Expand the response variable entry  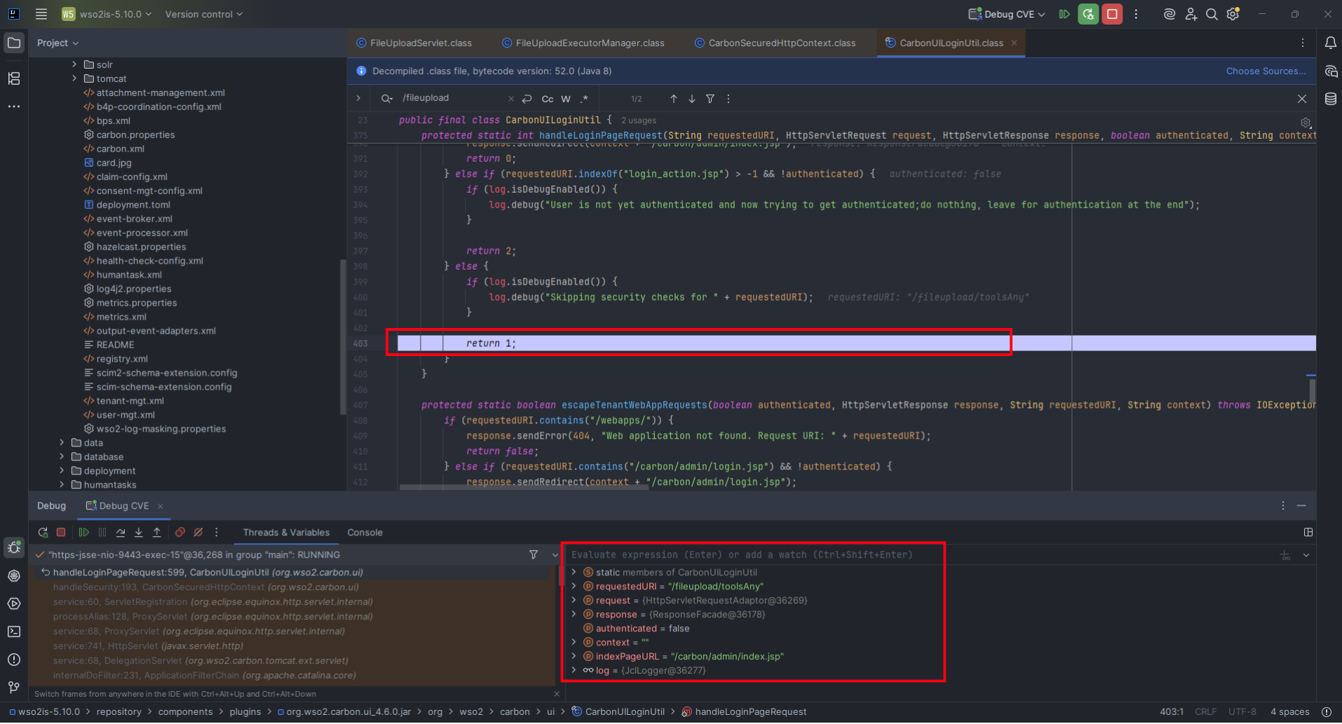[x=574, y=615]
